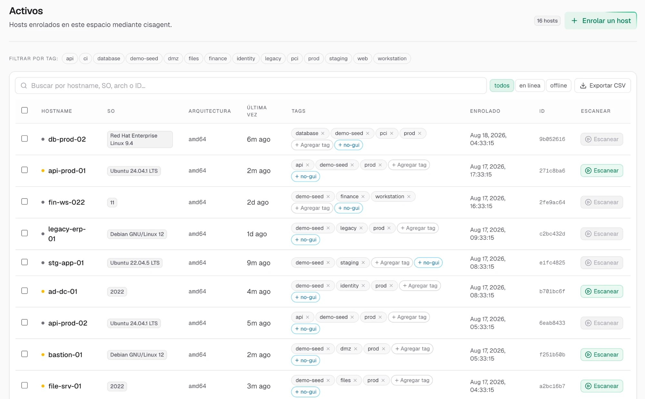Scan ad-dc-01 with Escanear button
Screen dimensions: 645x399
point(602,292)
